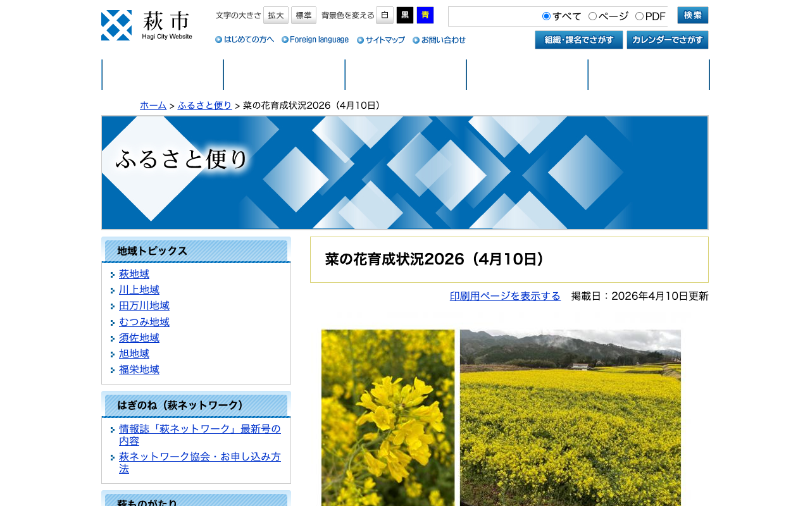Increase text size with 拡大 button
The image size is (810, 506).
pyautogui.click(x=276, y=15)
